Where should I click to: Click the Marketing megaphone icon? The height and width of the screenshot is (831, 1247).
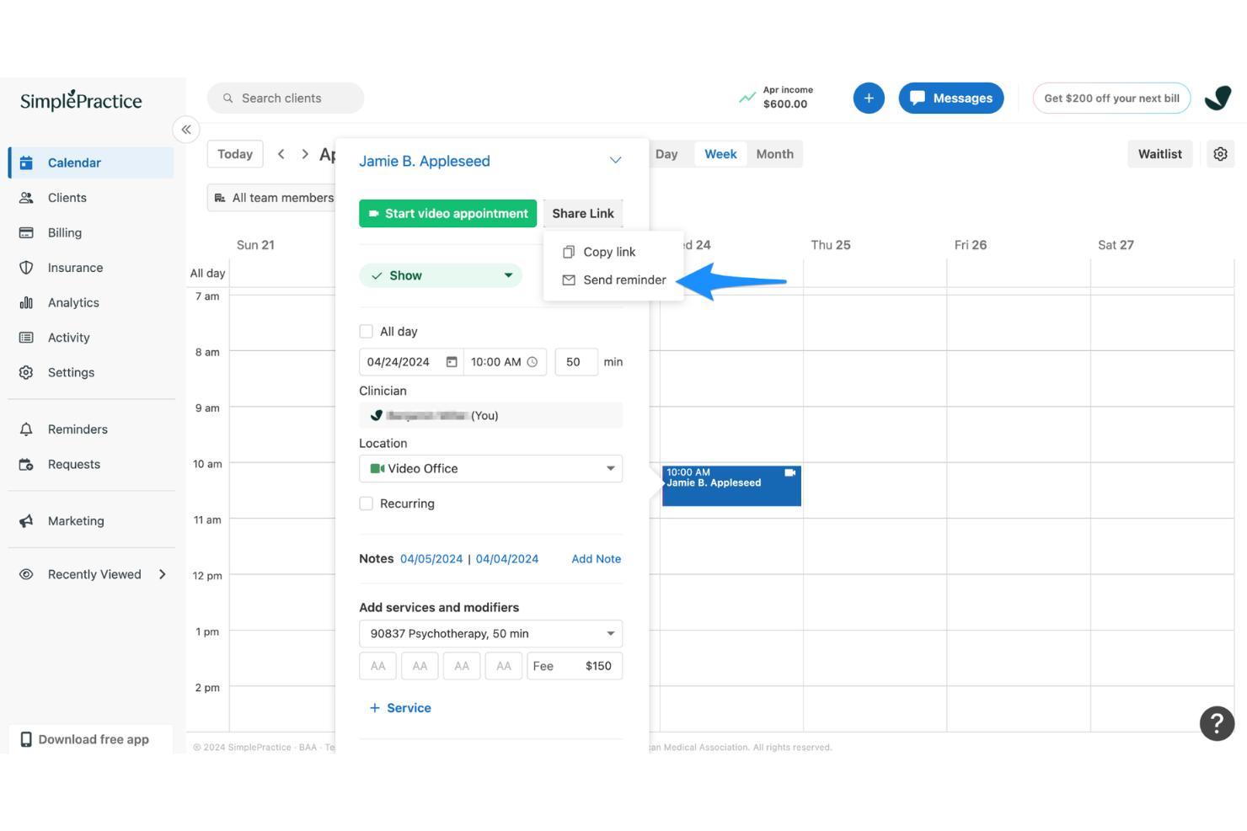(x=26, y=521)
